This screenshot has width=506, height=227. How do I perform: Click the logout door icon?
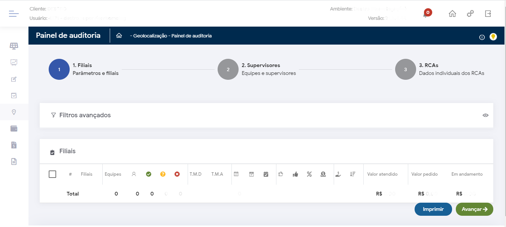pyautogui.click(x=488, y=14)
